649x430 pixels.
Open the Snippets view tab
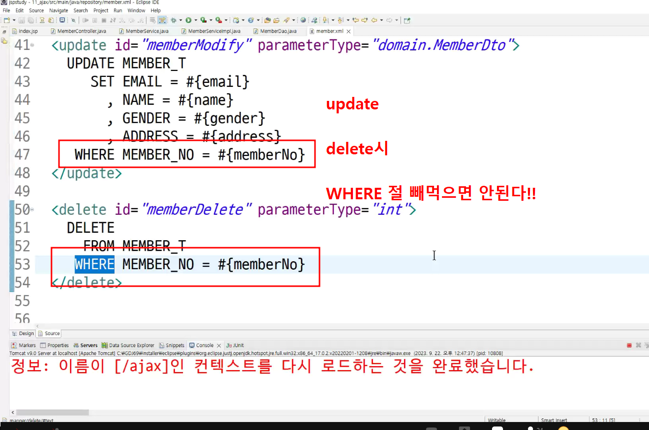[172, 345]
